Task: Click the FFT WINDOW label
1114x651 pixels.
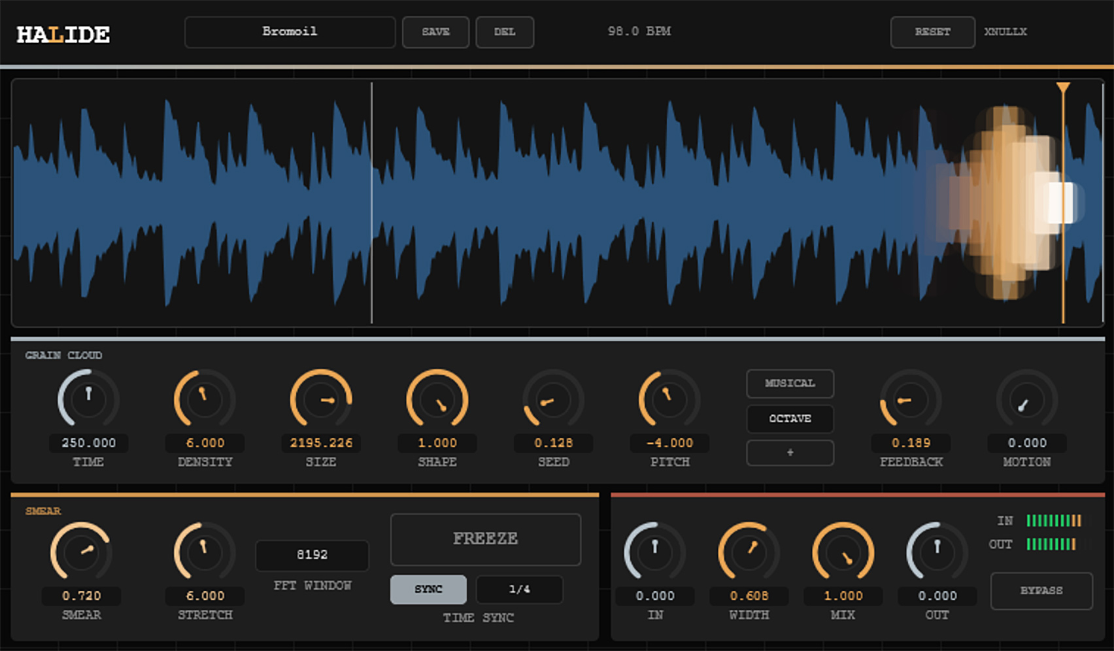Action: coord(312,586)
